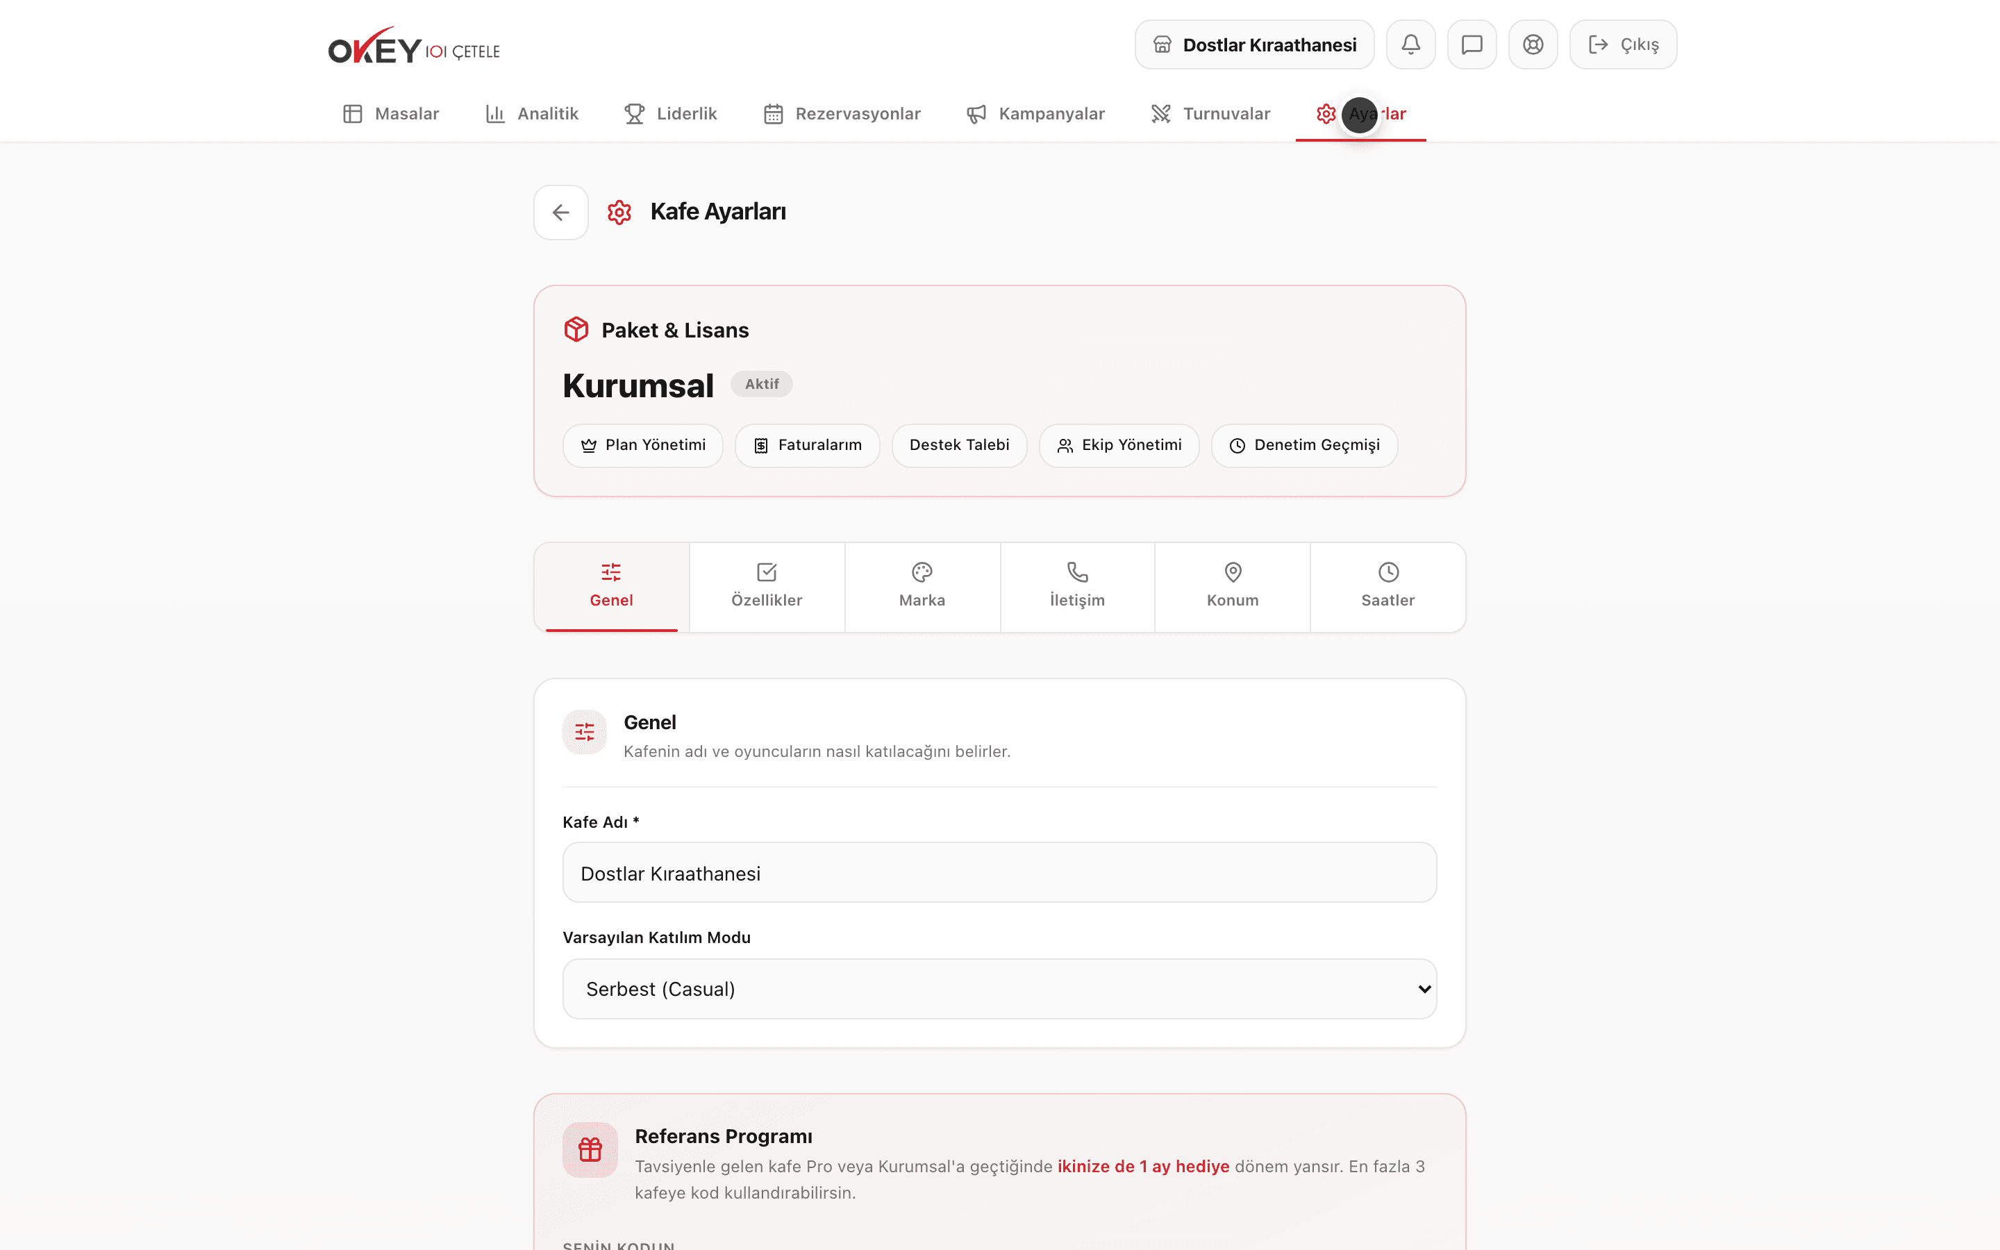Switch to the Liderlik tab

(670, 113)
